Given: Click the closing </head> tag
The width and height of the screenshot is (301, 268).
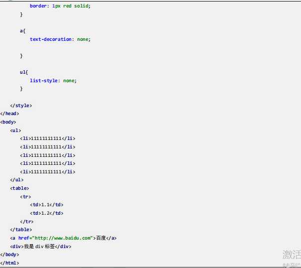Looking at the screenshot, I should (9, 114).
